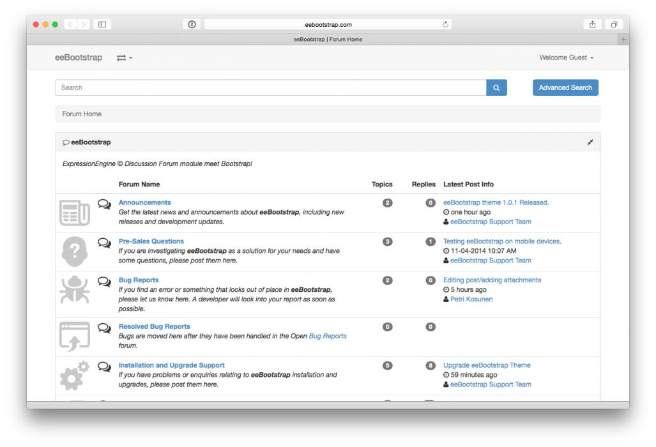The image size is (656, 447).
Task: Select the eeBootstrap | Forum Home tab
Action: 328,40
